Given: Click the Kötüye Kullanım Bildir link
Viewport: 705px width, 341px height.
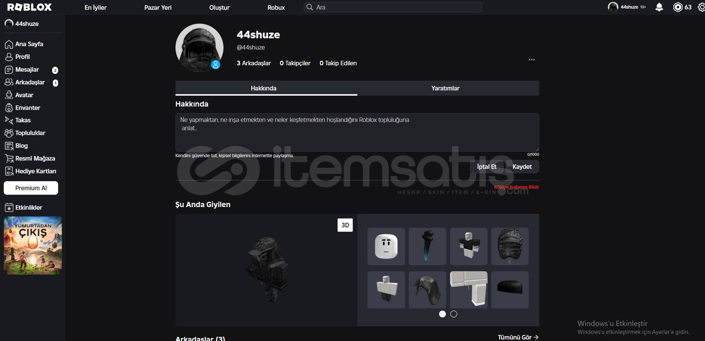Looking at the screenshot, I should [516, 187].
